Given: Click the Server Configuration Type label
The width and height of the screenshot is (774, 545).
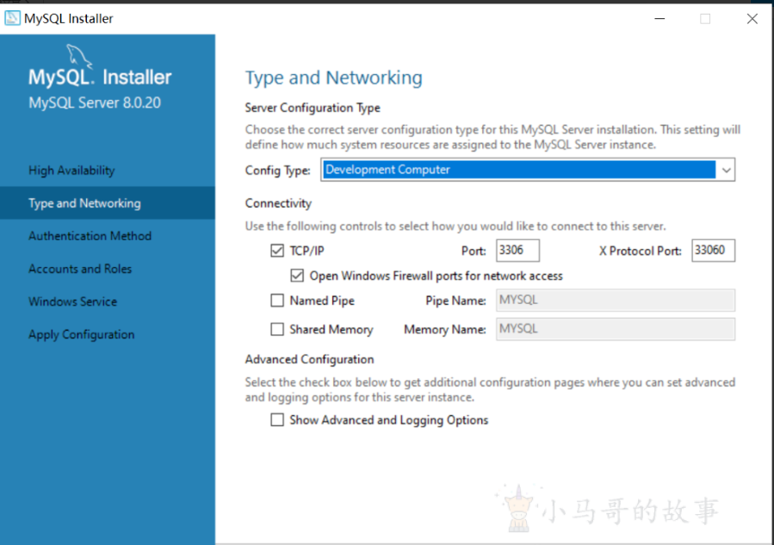Looking at the screenshot, I should coord(313,108).
